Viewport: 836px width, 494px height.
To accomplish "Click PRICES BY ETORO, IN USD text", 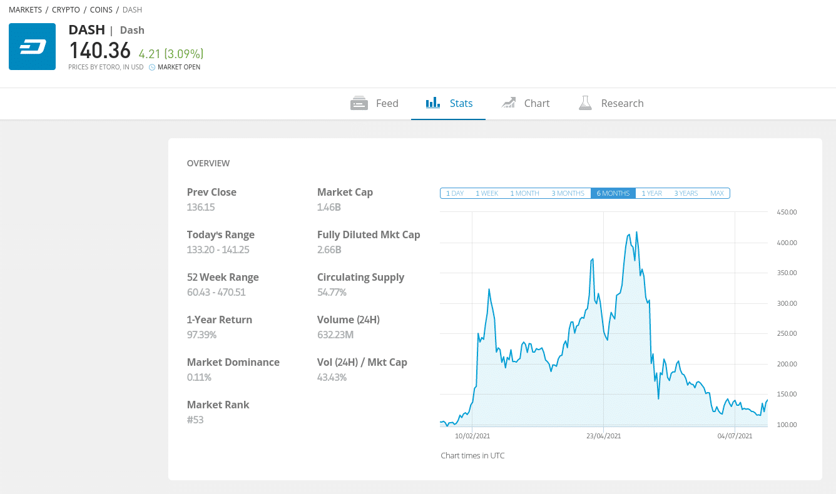I will pos(106,67).
